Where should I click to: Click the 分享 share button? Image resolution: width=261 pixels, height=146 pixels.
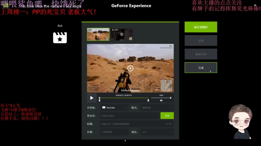point(201,40)
